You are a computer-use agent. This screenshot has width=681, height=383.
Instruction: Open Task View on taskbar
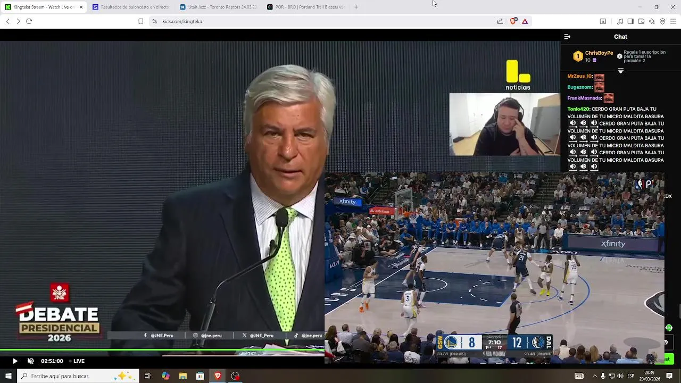(147, 376)
